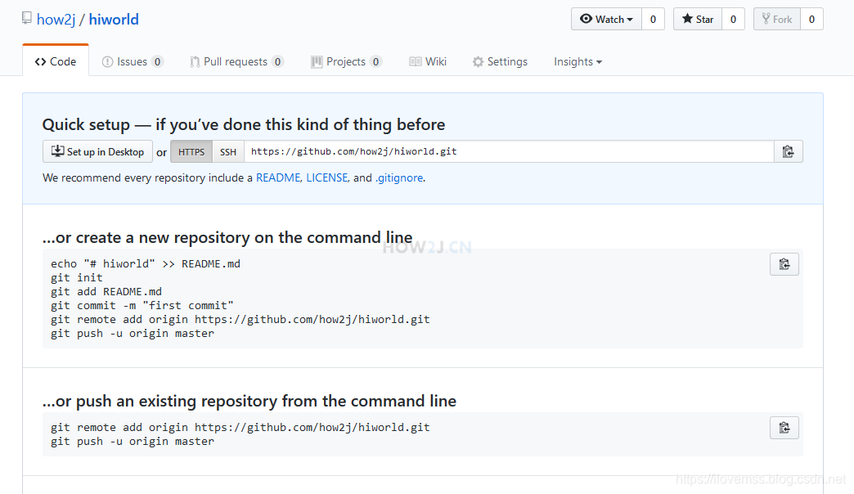This screenshot has height=494, width=854.
Task: Open the .gitignore recommendation link
Action: [x=399, y=177]
